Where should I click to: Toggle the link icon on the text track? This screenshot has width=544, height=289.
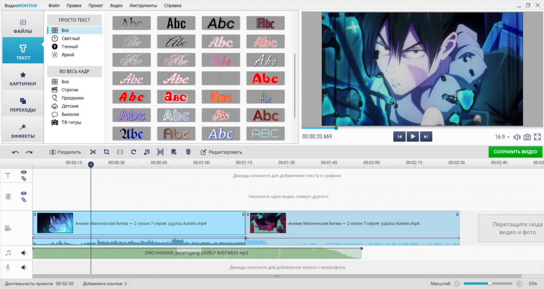(24, 179)
